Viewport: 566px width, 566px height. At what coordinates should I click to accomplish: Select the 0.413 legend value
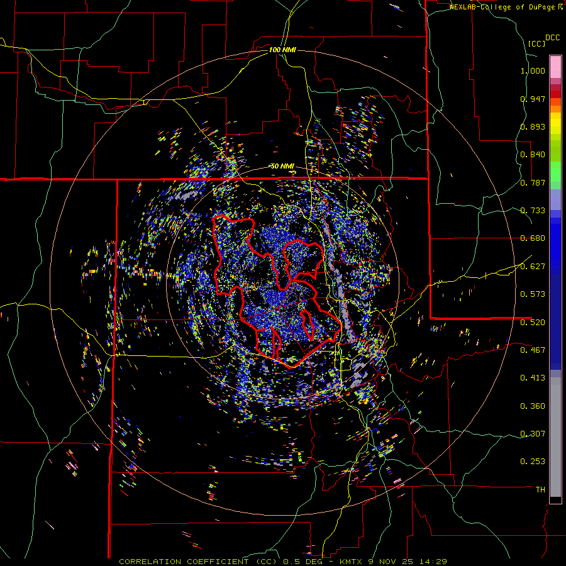click(533, 378)
